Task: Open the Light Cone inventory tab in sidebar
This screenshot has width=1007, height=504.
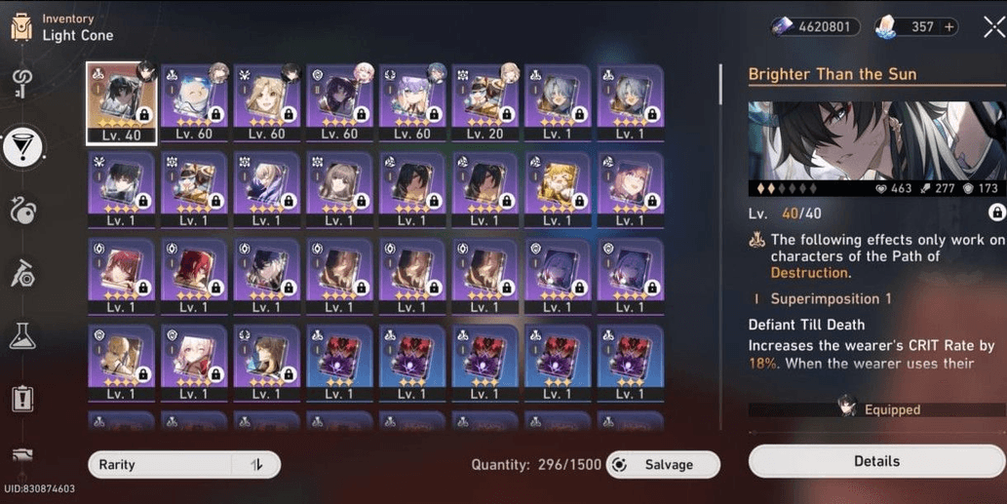Action: 23,147
